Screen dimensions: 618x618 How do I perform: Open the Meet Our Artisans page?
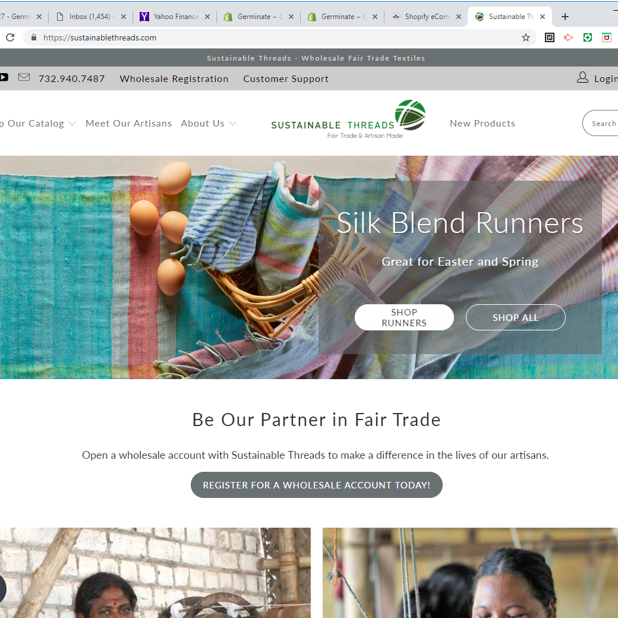[128, 124]
